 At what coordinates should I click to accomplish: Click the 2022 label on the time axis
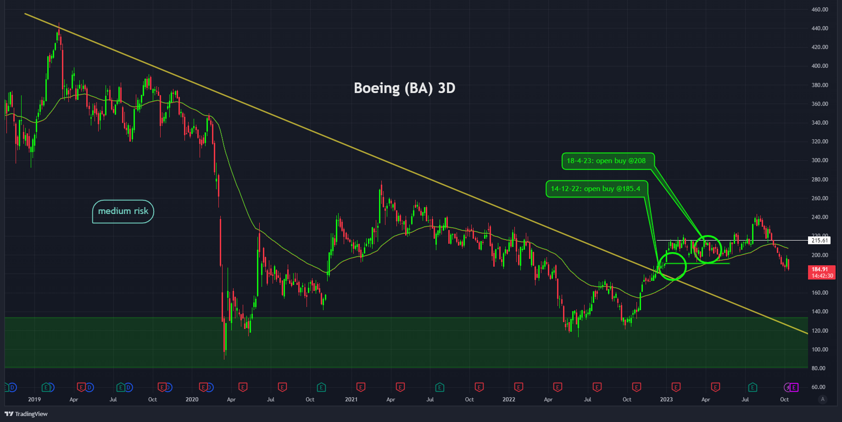click(x=508, y=400)
